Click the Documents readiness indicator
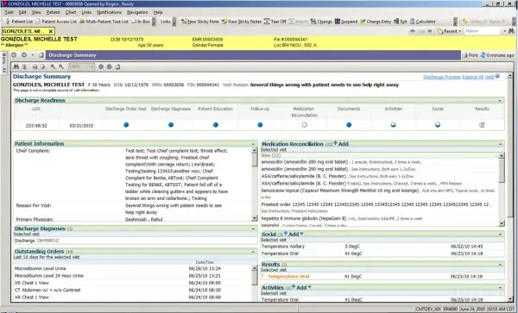This screenshot has height=313, width=518. point(349,125)
